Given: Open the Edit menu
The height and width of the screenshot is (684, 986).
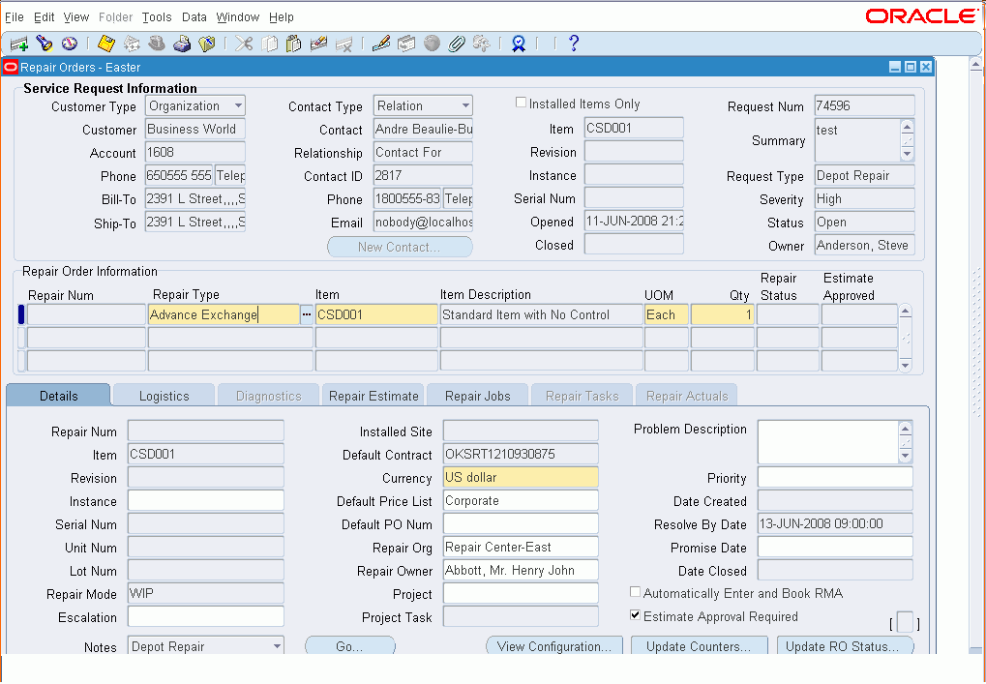Looking at the screenshot, I should tap(44, 17).
